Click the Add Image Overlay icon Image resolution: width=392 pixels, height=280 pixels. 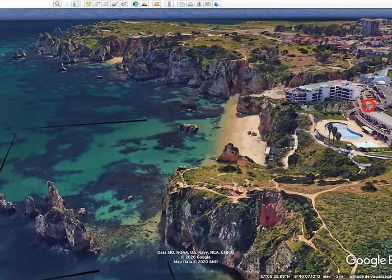pos(114,4)
